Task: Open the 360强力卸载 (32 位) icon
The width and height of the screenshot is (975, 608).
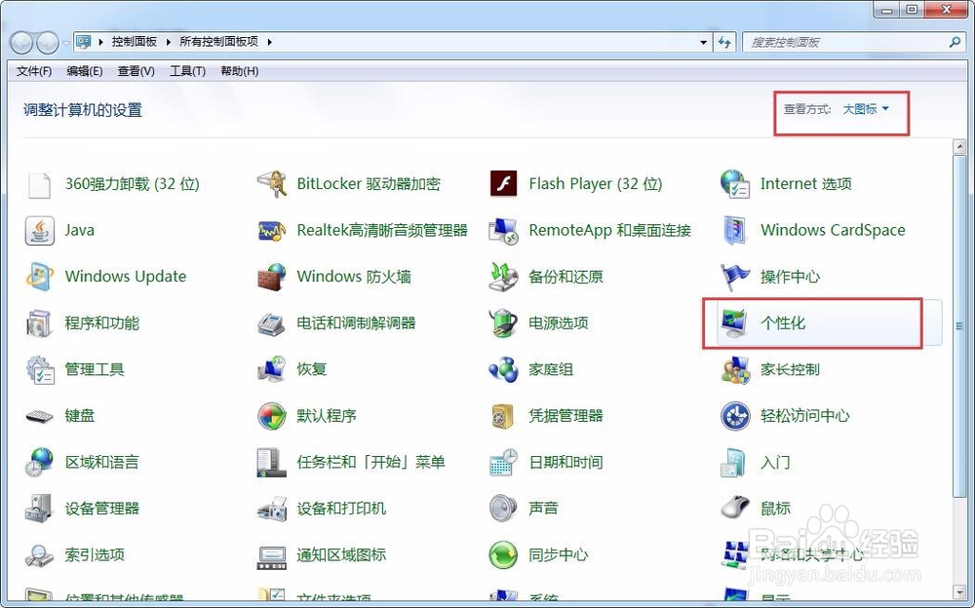Action: (40, 184)
